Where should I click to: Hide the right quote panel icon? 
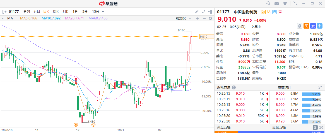point(211,12)
